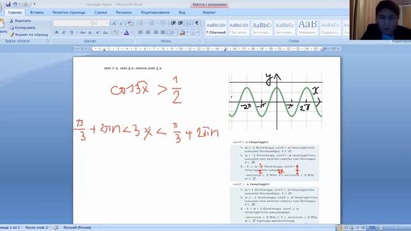Screen dimensions: 411x231
Task: Sort text with A-Z icon
Action: click(188, 23)
